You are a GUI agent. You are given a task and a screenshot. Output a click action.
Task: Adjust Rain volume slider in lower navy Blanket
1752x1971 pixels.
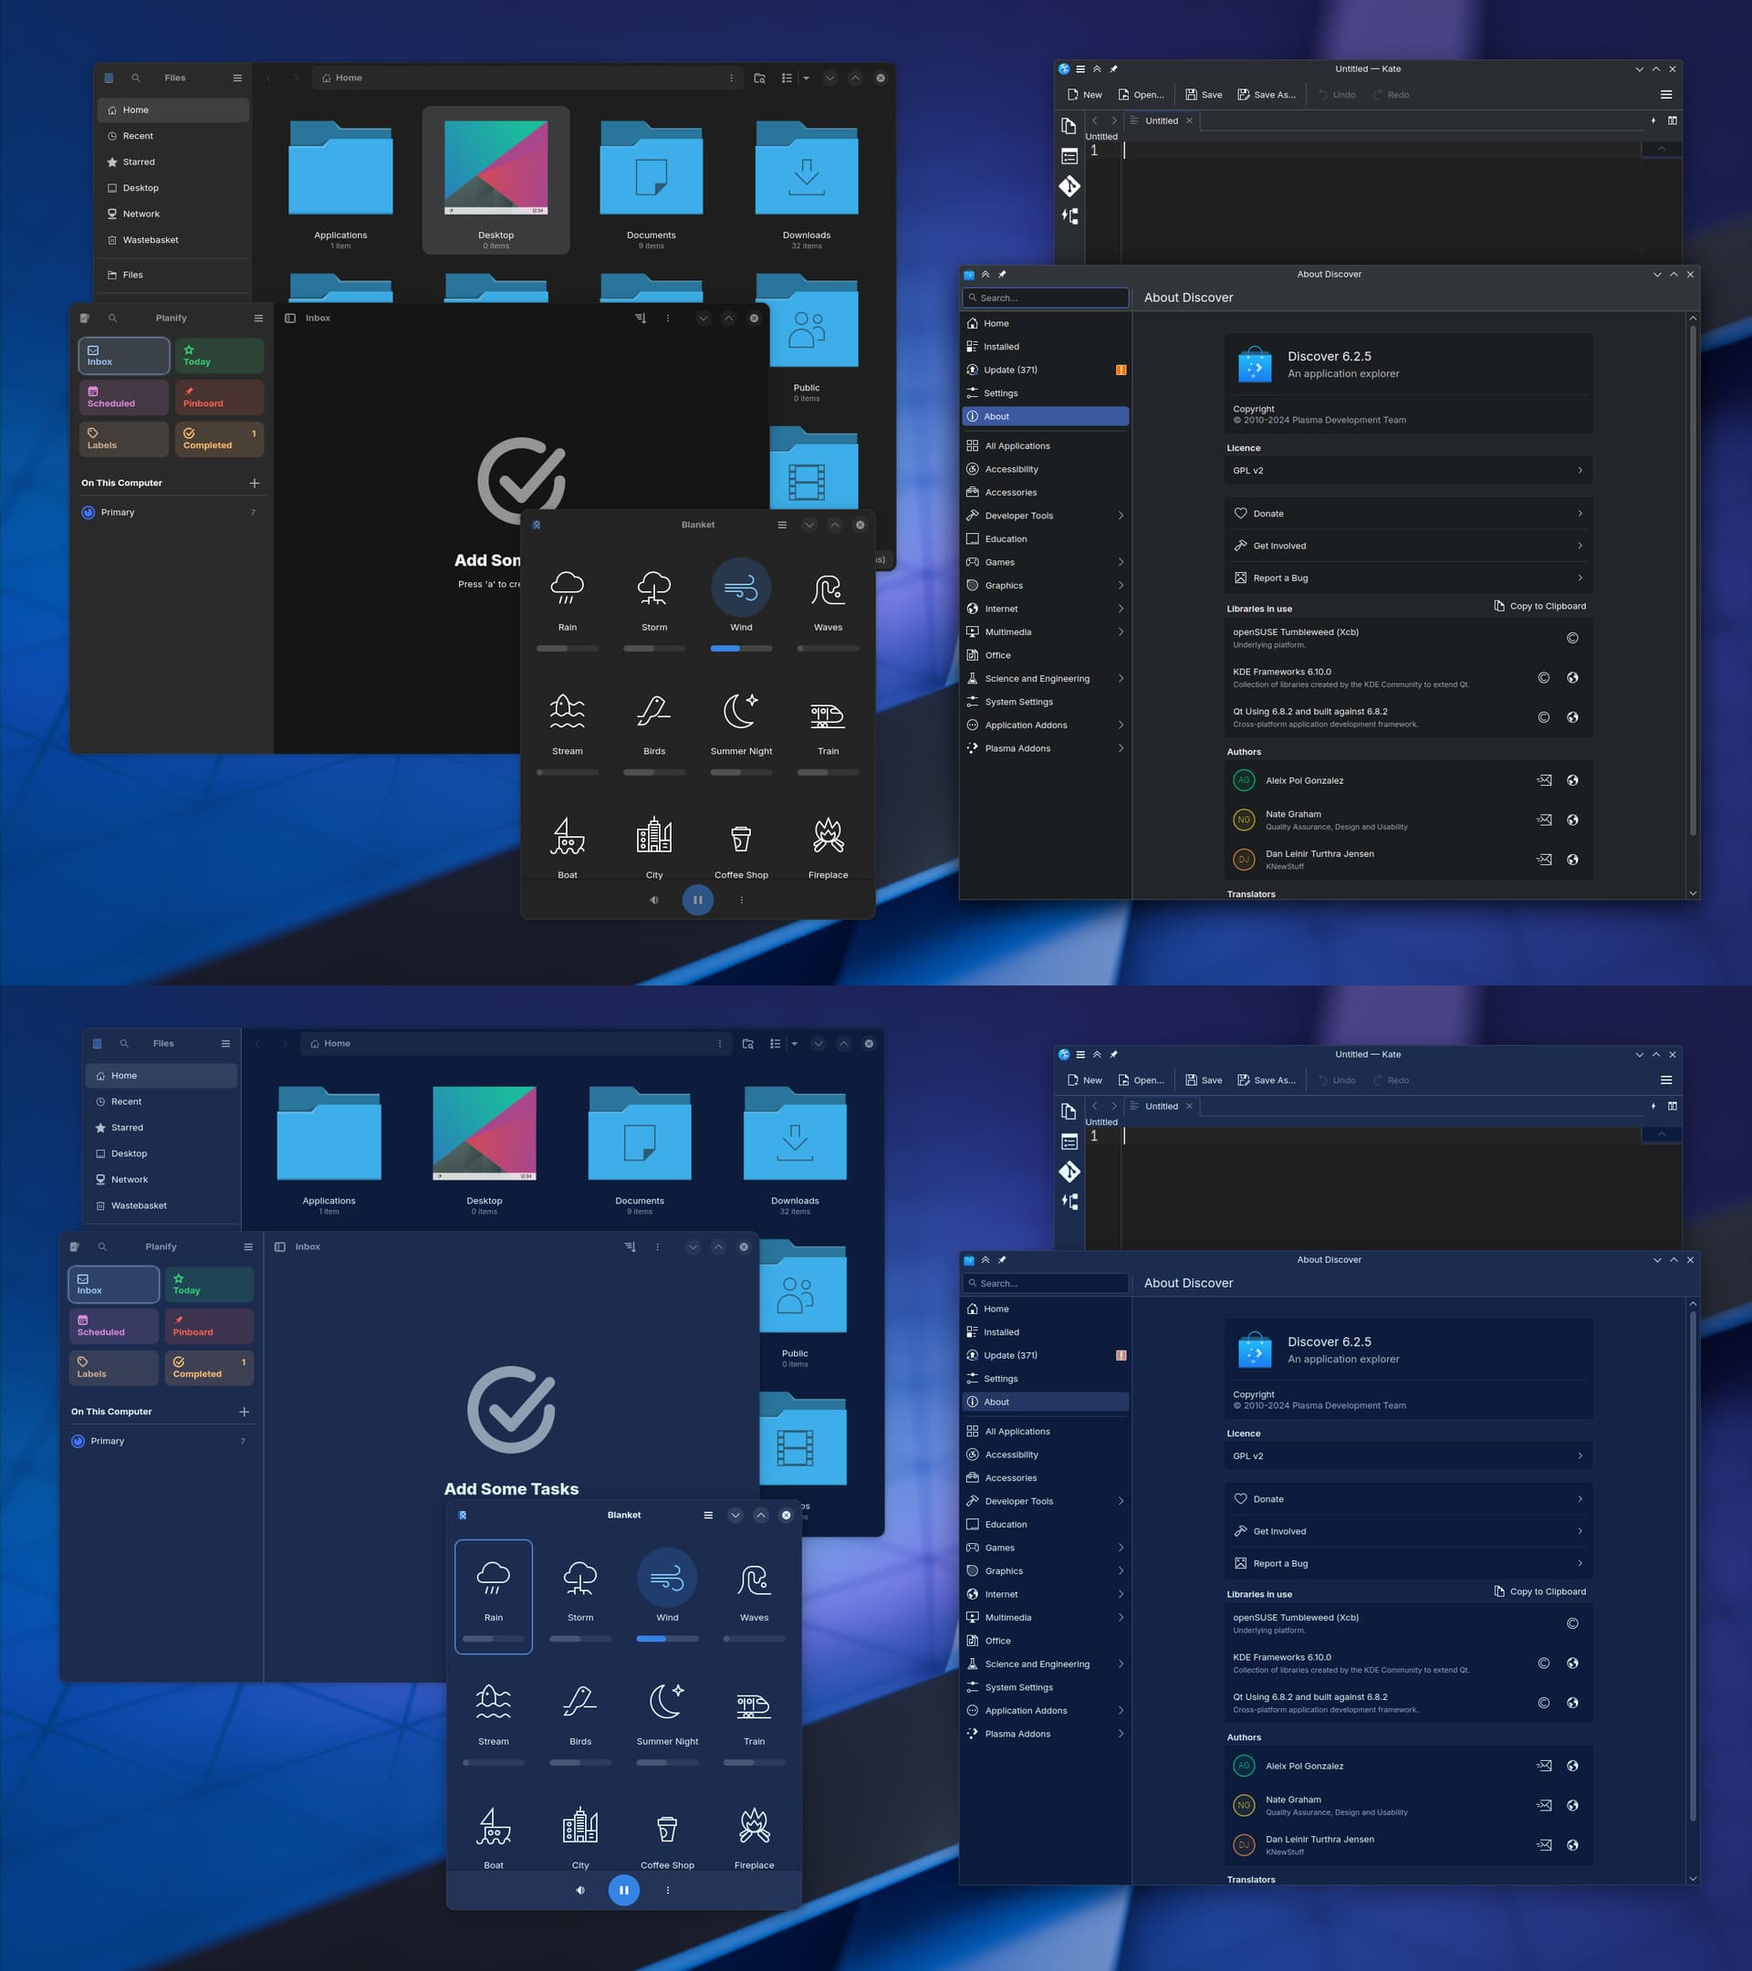pos(493,1638)
